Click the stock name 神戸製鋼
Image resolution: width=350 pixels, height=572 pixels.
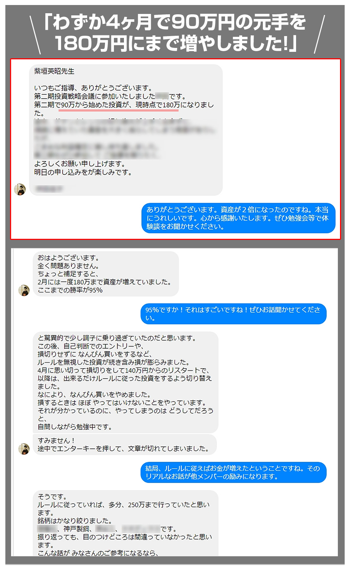[x=76, y=529]
